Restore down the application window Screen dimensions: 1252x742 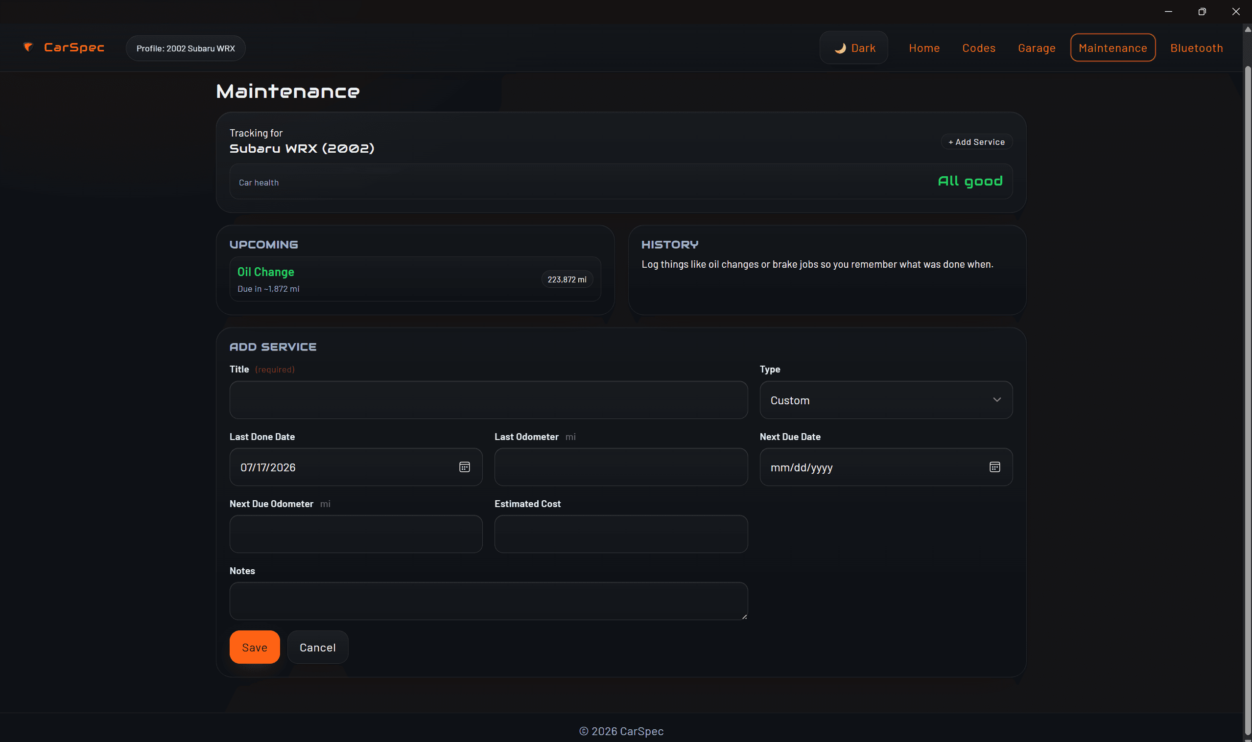click(1202, 11)
